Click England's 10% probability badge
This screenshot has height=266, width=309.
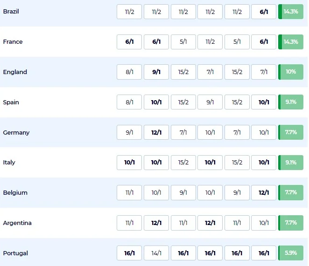(x=291, y=72)
